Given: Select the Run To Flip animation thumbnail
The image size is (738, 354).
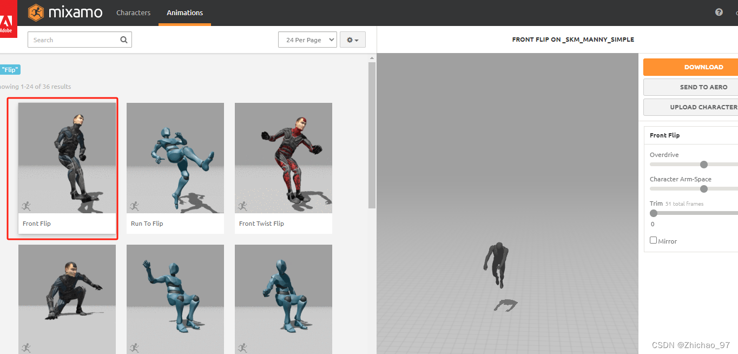Looking at the screenshot, I should (x=175, y=158).
